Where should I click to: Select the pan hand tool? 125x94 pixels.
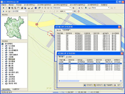tap(18, 8)
